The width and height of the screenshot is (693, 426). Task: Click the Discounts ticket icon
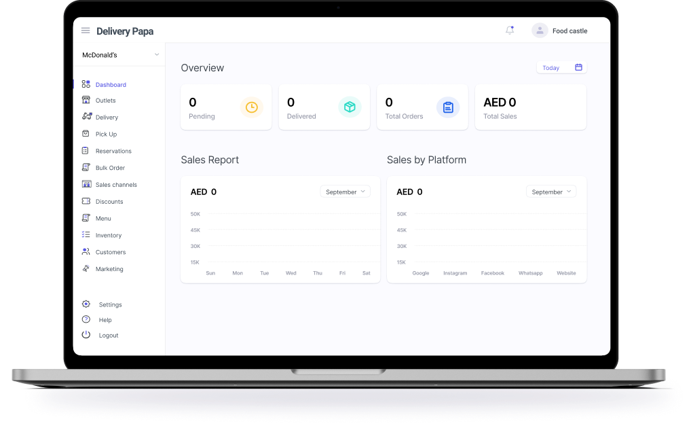(86, 201)
